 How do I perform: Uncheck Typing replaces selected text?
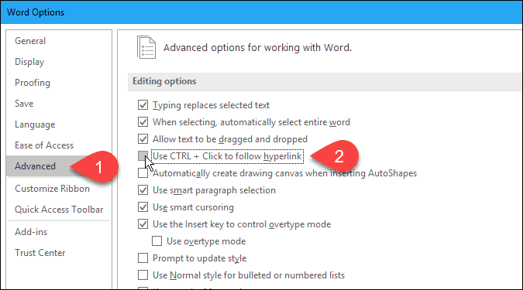pyautogui.click(x=143, y=105)
